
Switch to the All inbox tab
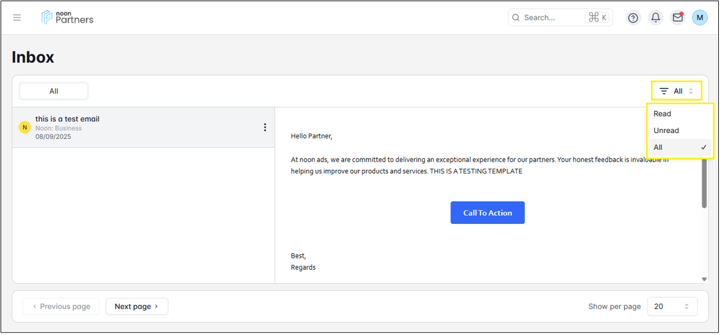[54, 91]
